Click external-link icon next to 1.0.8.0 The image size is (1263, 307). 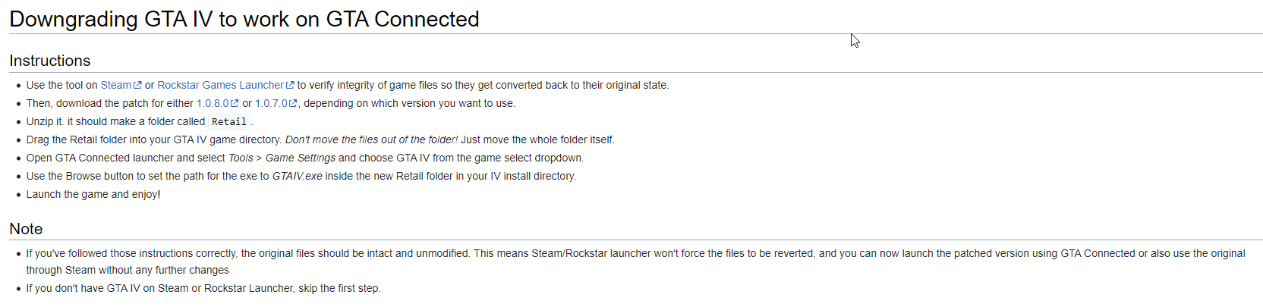235,103
